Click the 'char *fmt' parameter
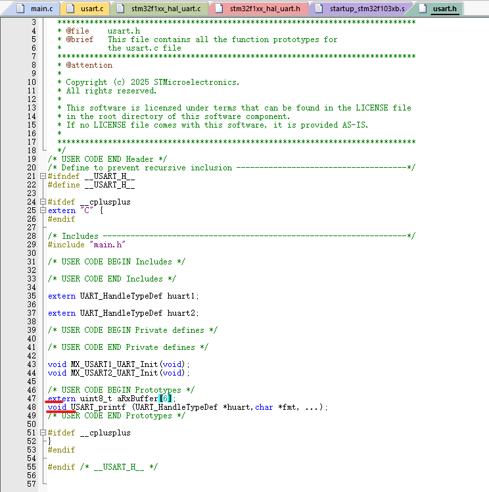Screen dimensions: 489x492 coord(275,407)
